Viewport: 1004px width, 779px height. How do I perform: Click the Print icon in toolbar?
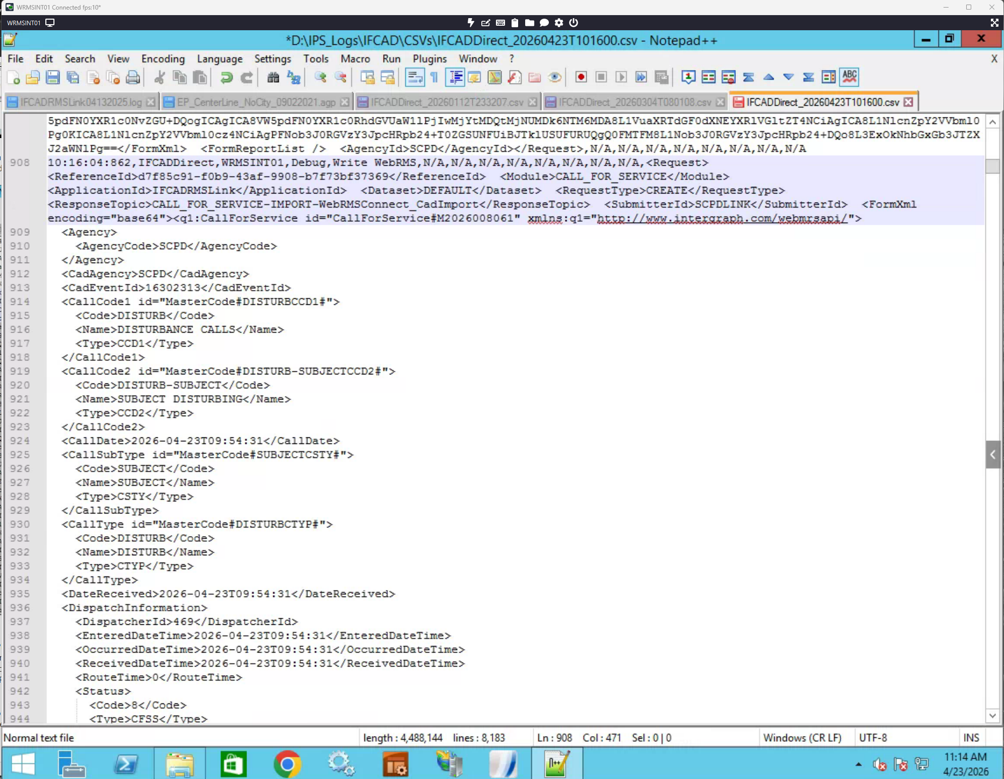click(x=133, y=77)
